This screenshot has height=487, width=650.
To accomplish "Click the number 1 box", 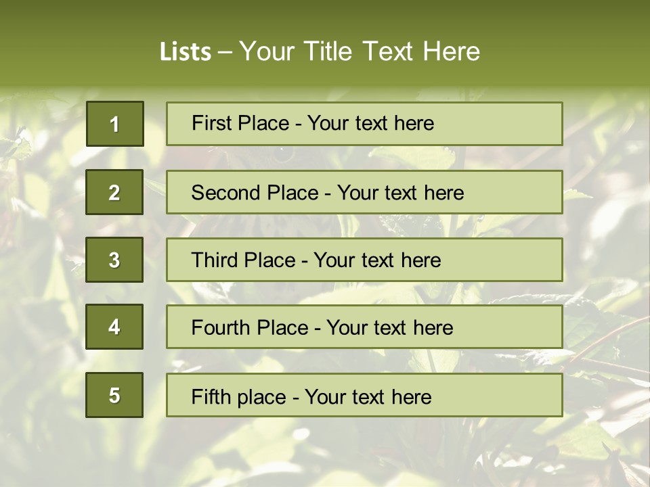I will pyautogui.click(x=114, y=124).
